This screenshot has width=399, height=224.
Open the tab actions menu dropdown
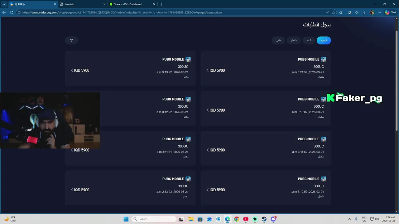[4, 4]
